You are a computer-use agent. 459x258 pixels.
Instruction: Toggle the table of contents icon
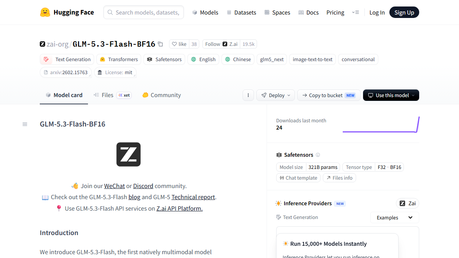pyautogui.click(x=25, y=124)
